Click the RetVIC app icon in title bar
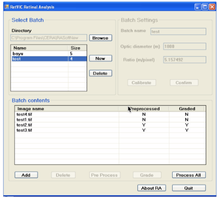This screenshot has height=198, width=220. [x=7, y=7]
